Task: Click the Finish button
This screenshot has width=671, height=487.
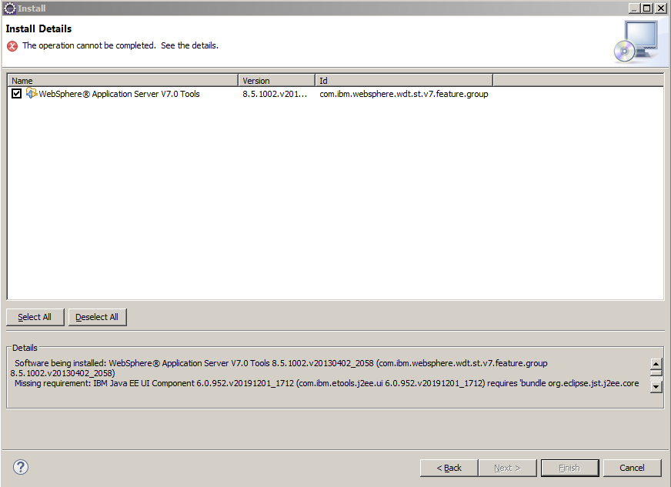Action: pos(569,468)
